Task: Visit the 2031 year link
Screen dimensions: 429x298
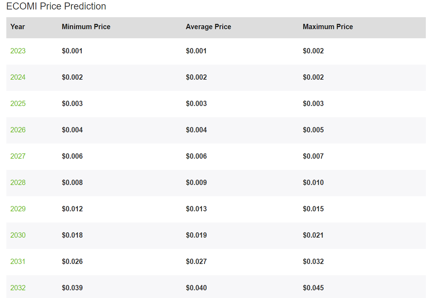Action: point(18,261)
